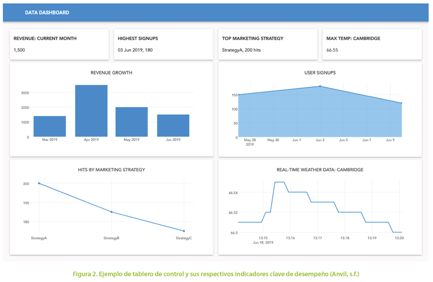Click the Mar 2019 revenue bar
The image size is (433, 282).
click(50, 127)
